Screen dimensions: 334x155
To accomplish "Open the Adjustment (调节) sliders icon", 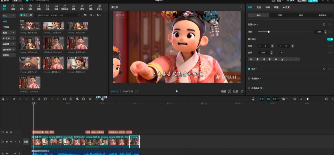I will 82,7.
